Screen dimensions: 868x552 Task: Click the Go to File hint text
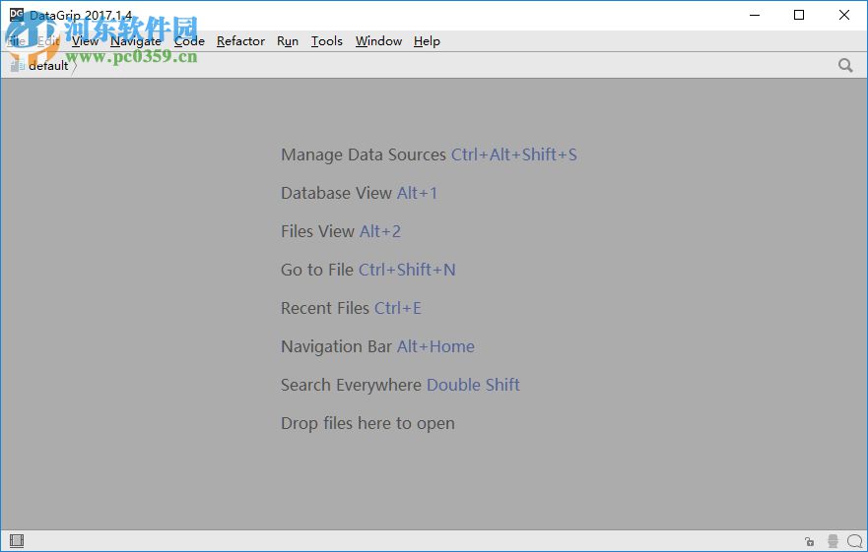click(316, 270)
